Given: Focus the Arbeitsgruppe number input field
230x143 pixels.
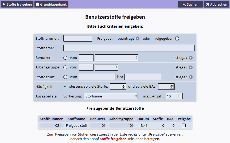Looking at the screenshot, I should pos(86,67).
